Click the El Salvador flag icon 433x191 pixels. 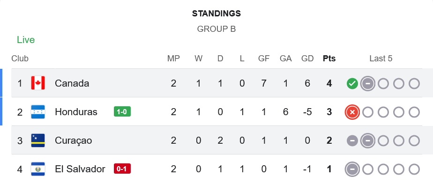coord(37,169)
